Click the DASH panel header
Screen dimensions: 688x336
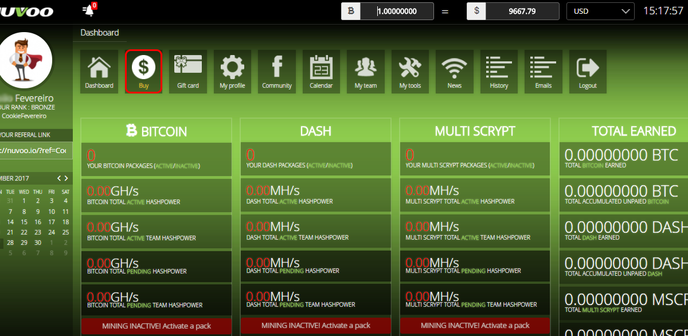click(315, 131)
